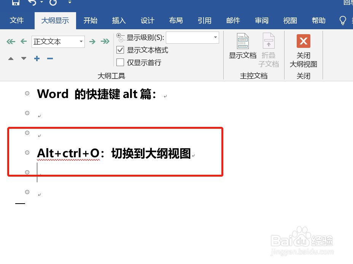The width and height of the screenshot is (353, 264).
Task: Open the 布局 tab
Action: point(176,21)
